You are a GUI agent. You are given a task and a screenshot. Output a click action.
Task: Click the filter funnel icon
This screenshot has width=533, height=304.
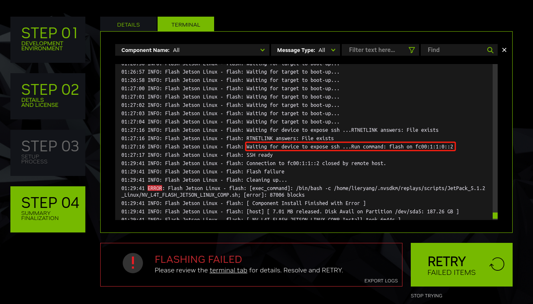click(x=412, y=50)
